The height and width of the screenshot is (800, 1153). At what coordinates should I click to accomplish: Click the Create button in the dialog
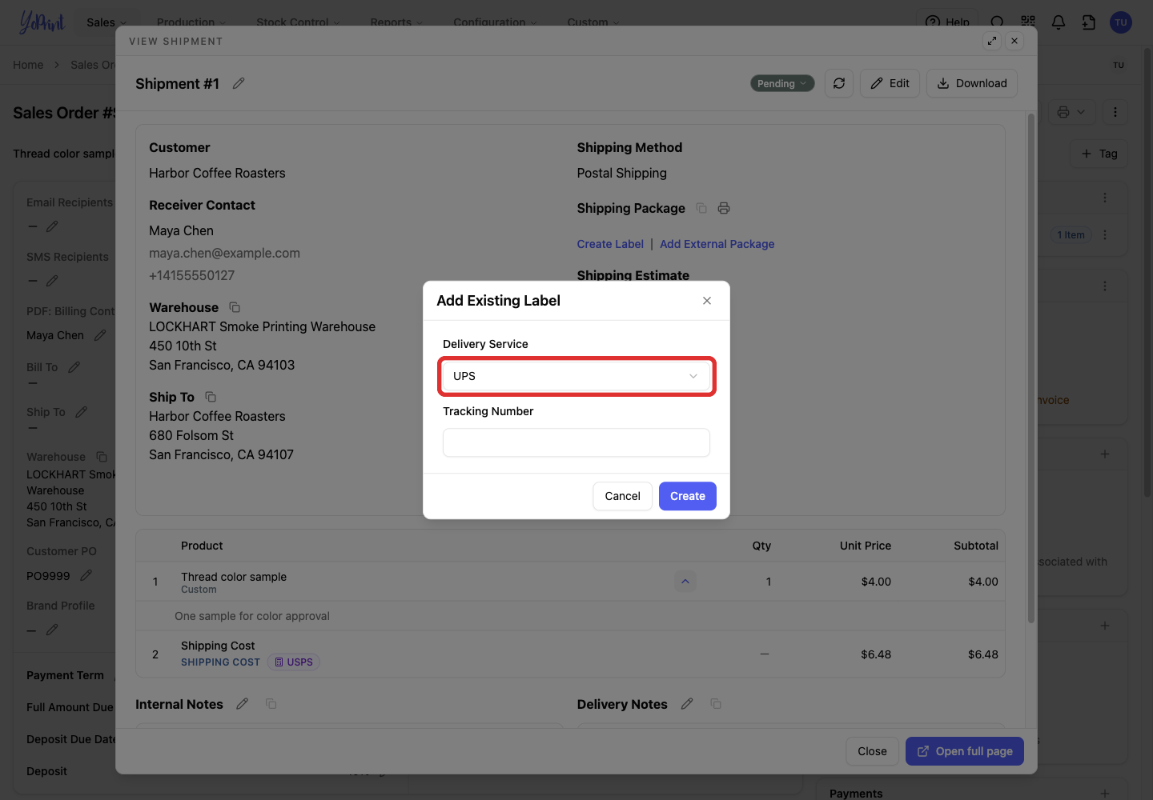pos(688,496)
